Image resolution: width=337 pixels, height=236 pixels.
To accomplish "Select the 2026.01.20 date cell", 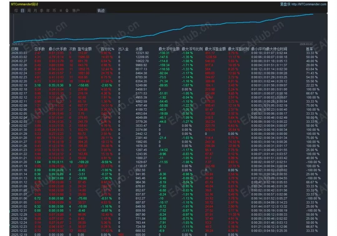I will 19,162.
